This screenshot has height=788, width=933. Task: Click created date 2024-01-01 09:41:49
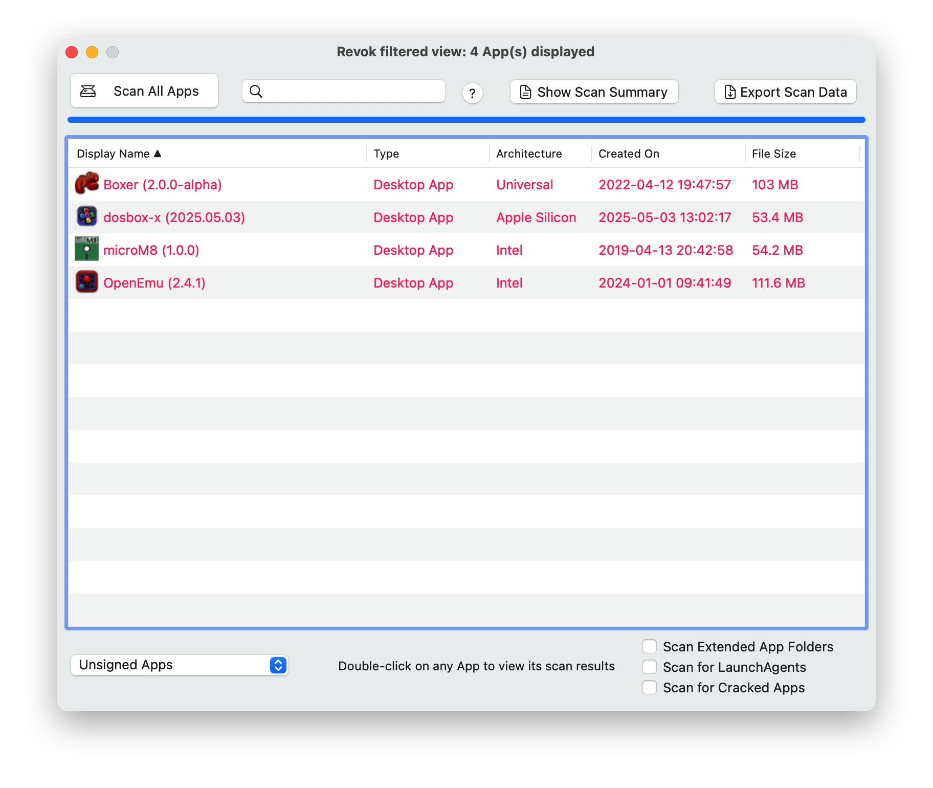665,283
